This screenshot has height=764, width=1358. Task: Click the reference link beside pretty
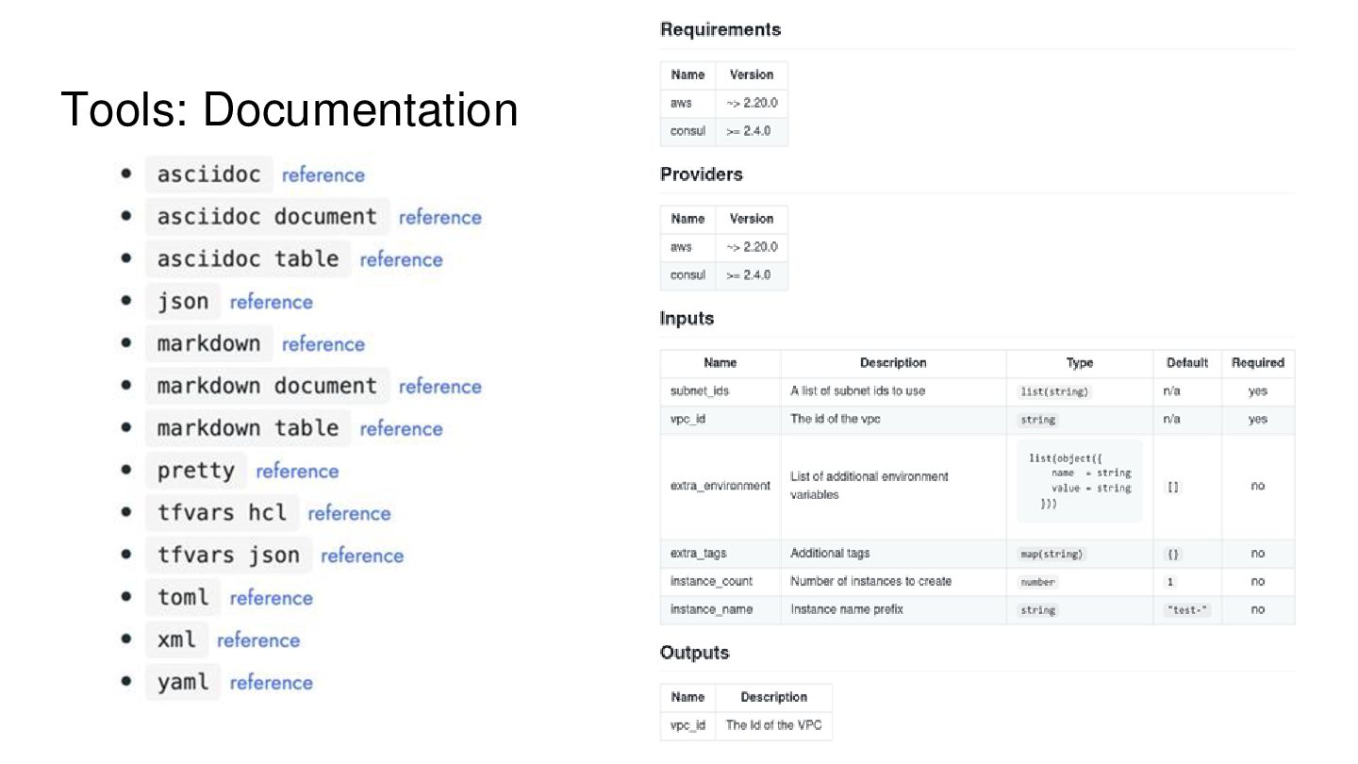point(297,472)
